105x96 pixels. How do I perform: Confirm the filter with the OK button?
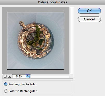pyautogui.click(x=89, y=11)
